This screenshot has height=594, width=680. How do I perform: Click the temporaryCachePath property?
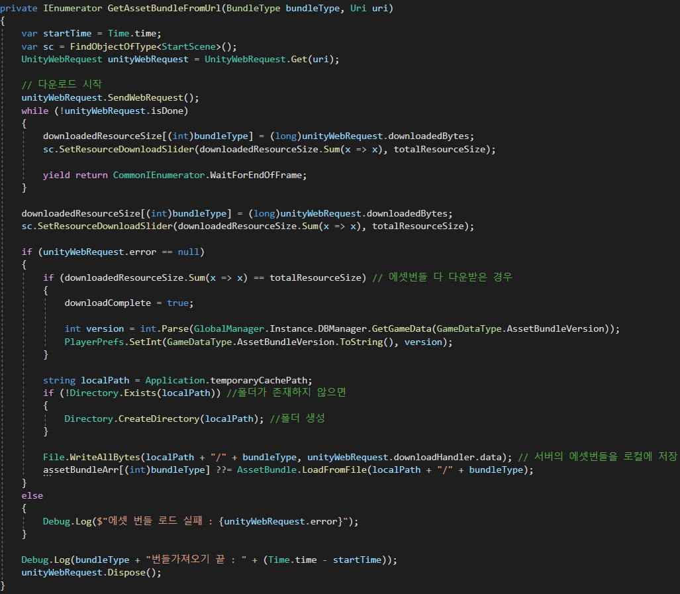pyautogui.click(x=258, y=380)
